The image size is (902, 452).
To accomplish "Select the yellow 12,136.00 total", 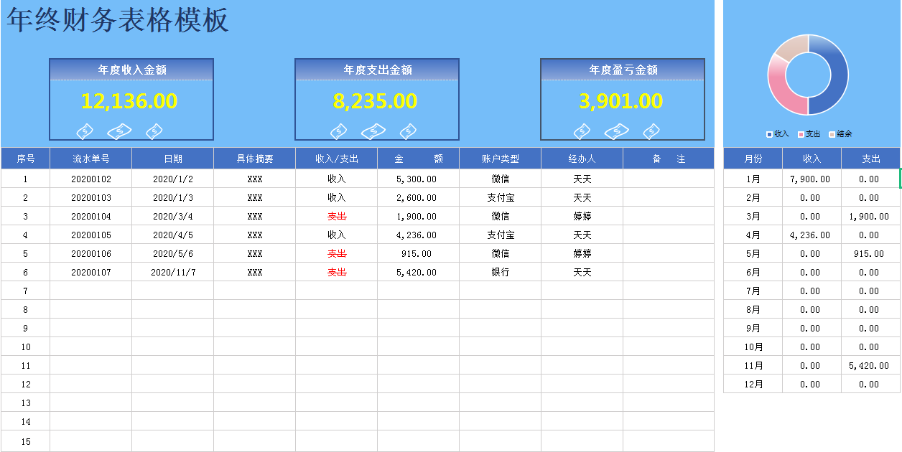I will tap(129, 101).
